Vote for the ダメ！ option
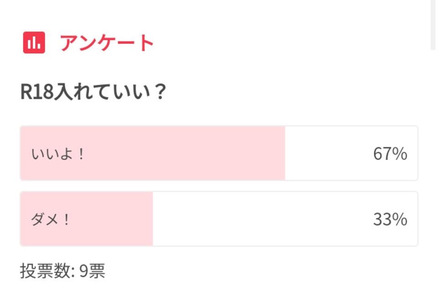The height and width of the screenshot is (299, 438). click(x=219, y=219)
